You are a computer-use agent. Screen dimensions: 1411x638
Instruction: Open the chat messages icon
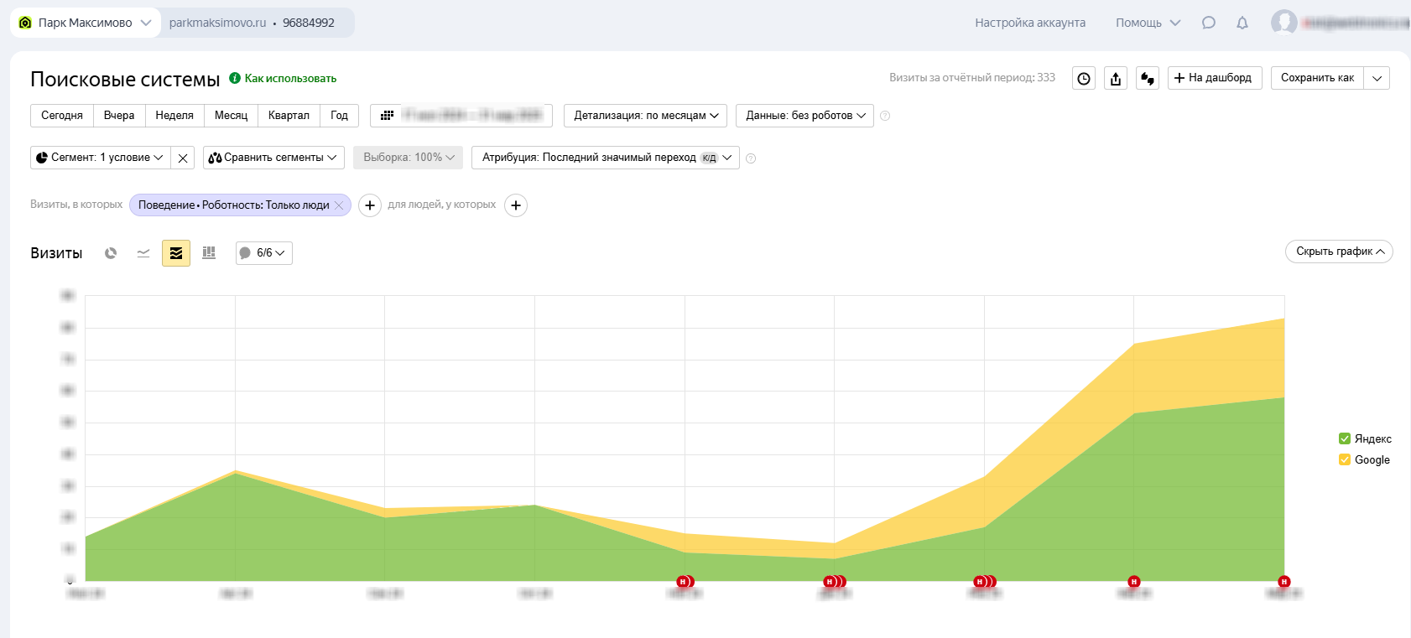click(1209, 23)
